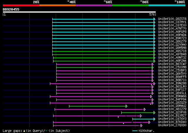
Task: Click the UniRef100_B9R7Z3 label
Action: pos(172,38)
